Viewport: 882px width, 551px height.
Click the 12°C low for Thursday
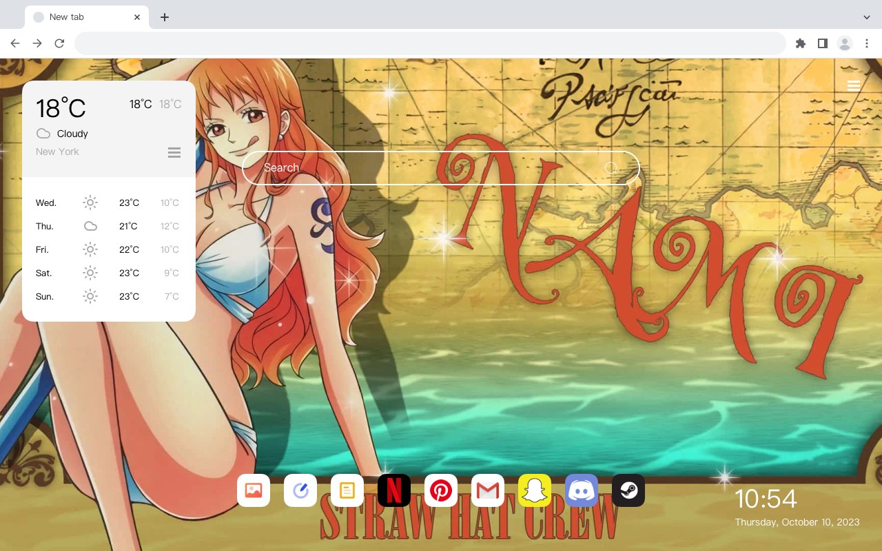170,226
